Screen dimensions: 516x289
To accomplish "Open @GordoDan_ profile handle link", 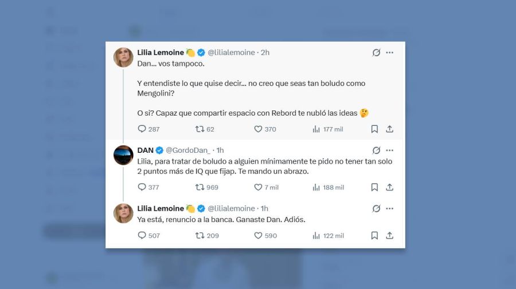I will (x=188, y=150).
